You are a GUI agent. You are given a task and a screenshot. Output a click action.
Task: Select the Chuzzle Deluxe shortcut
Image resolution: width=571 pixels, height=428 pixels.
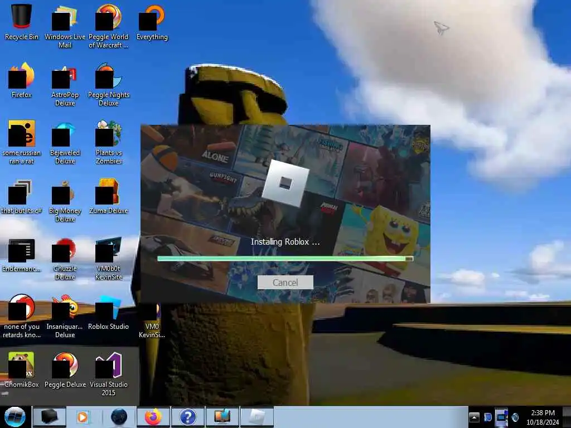point(65,259)
